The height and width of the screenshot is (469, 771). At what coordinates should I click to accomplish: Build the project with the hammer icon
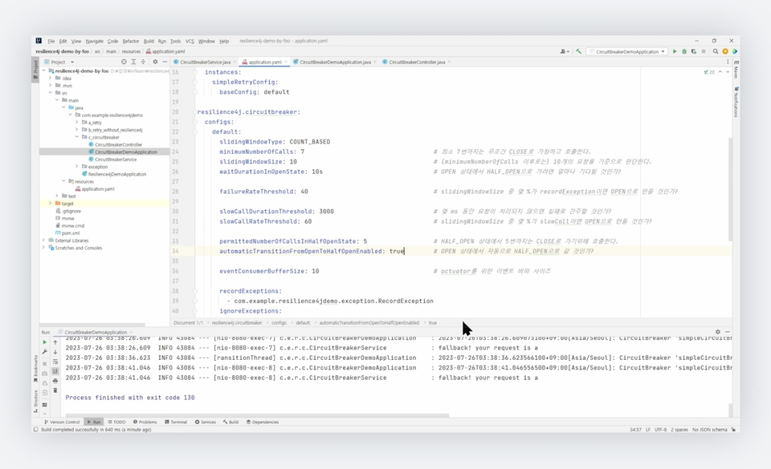[x=579, y=51]
